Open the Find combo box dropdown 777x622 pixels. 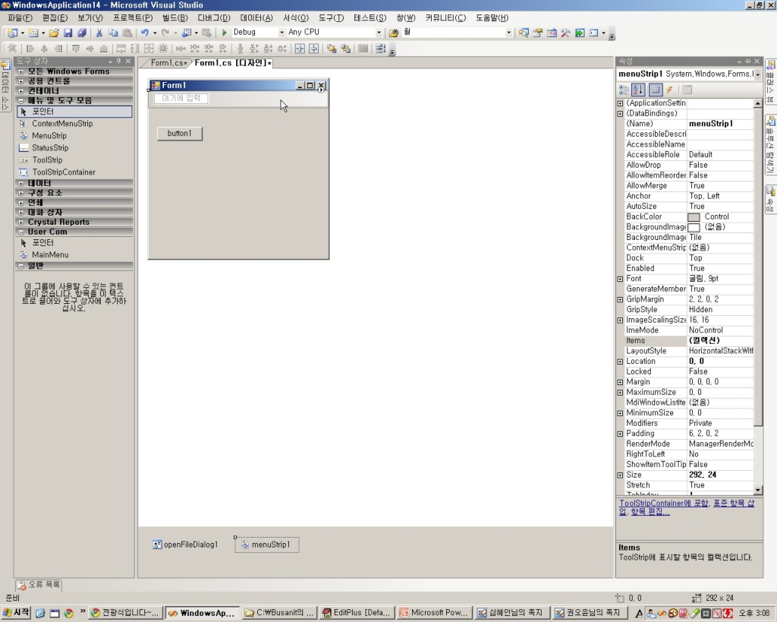[x=508, y=33]
